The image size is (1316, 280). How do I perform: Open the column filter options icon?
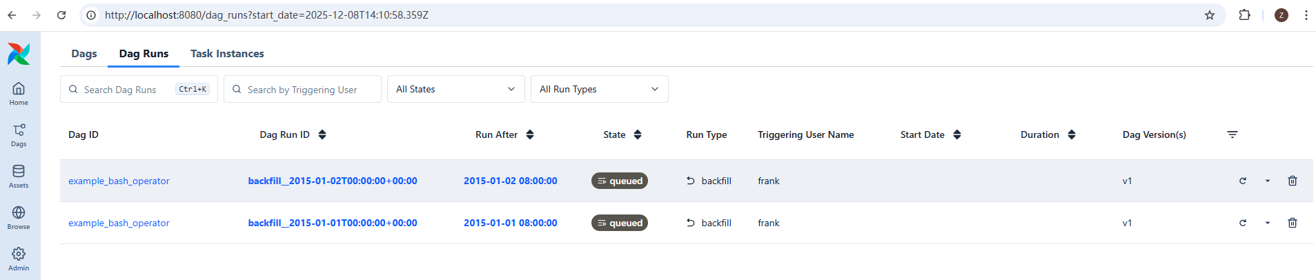pyautogui.click(x=1232, y=134)
